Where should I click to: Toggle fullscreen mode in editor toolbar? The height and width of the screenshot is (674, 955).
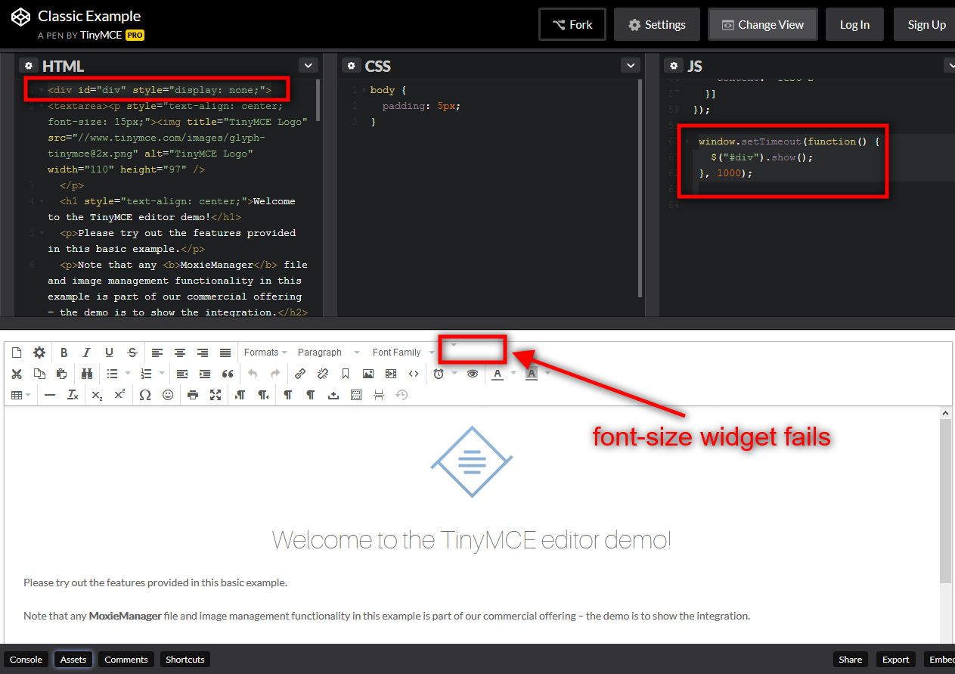215,395
